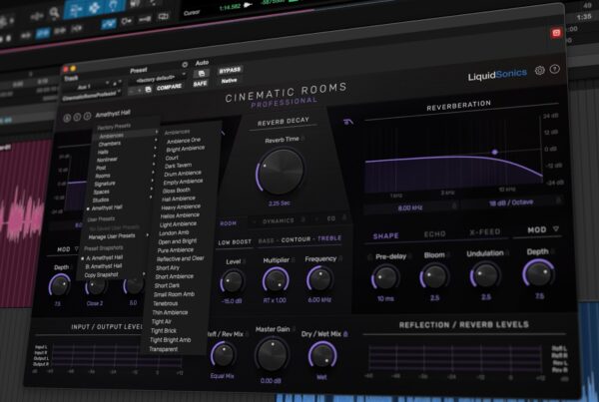599x402 pixels.
Task: Click the 18 dB / Octave slope field
Action: pos(511,202)
